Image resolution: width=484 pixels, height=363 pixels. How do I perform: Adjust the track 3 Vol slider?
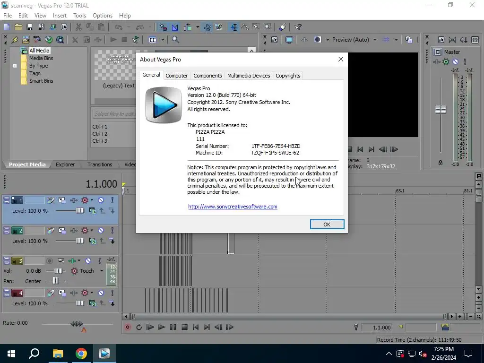(58, 271)
